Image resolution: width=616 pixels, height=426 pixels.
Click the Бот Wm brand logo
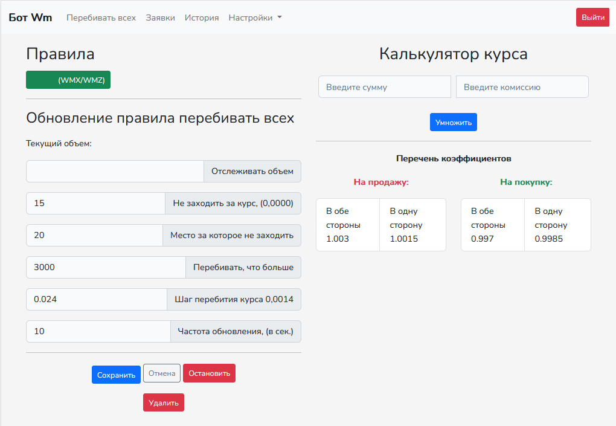click(x=30, y=18)
